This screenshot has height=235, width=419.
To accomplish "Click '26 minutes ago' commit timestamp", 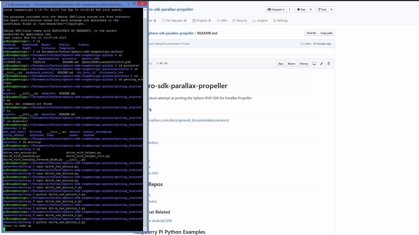I will pos(322,44).
